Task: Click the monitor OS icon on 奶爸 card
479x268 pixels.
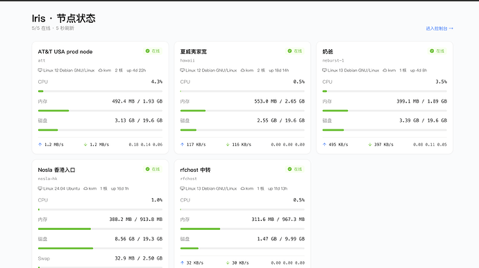Action: click(x=324, y=71)
